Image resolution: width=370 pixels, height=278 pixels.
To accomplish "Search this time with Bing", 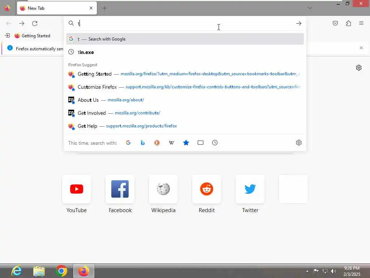I will pyautogui.click(x=142, y=143).
